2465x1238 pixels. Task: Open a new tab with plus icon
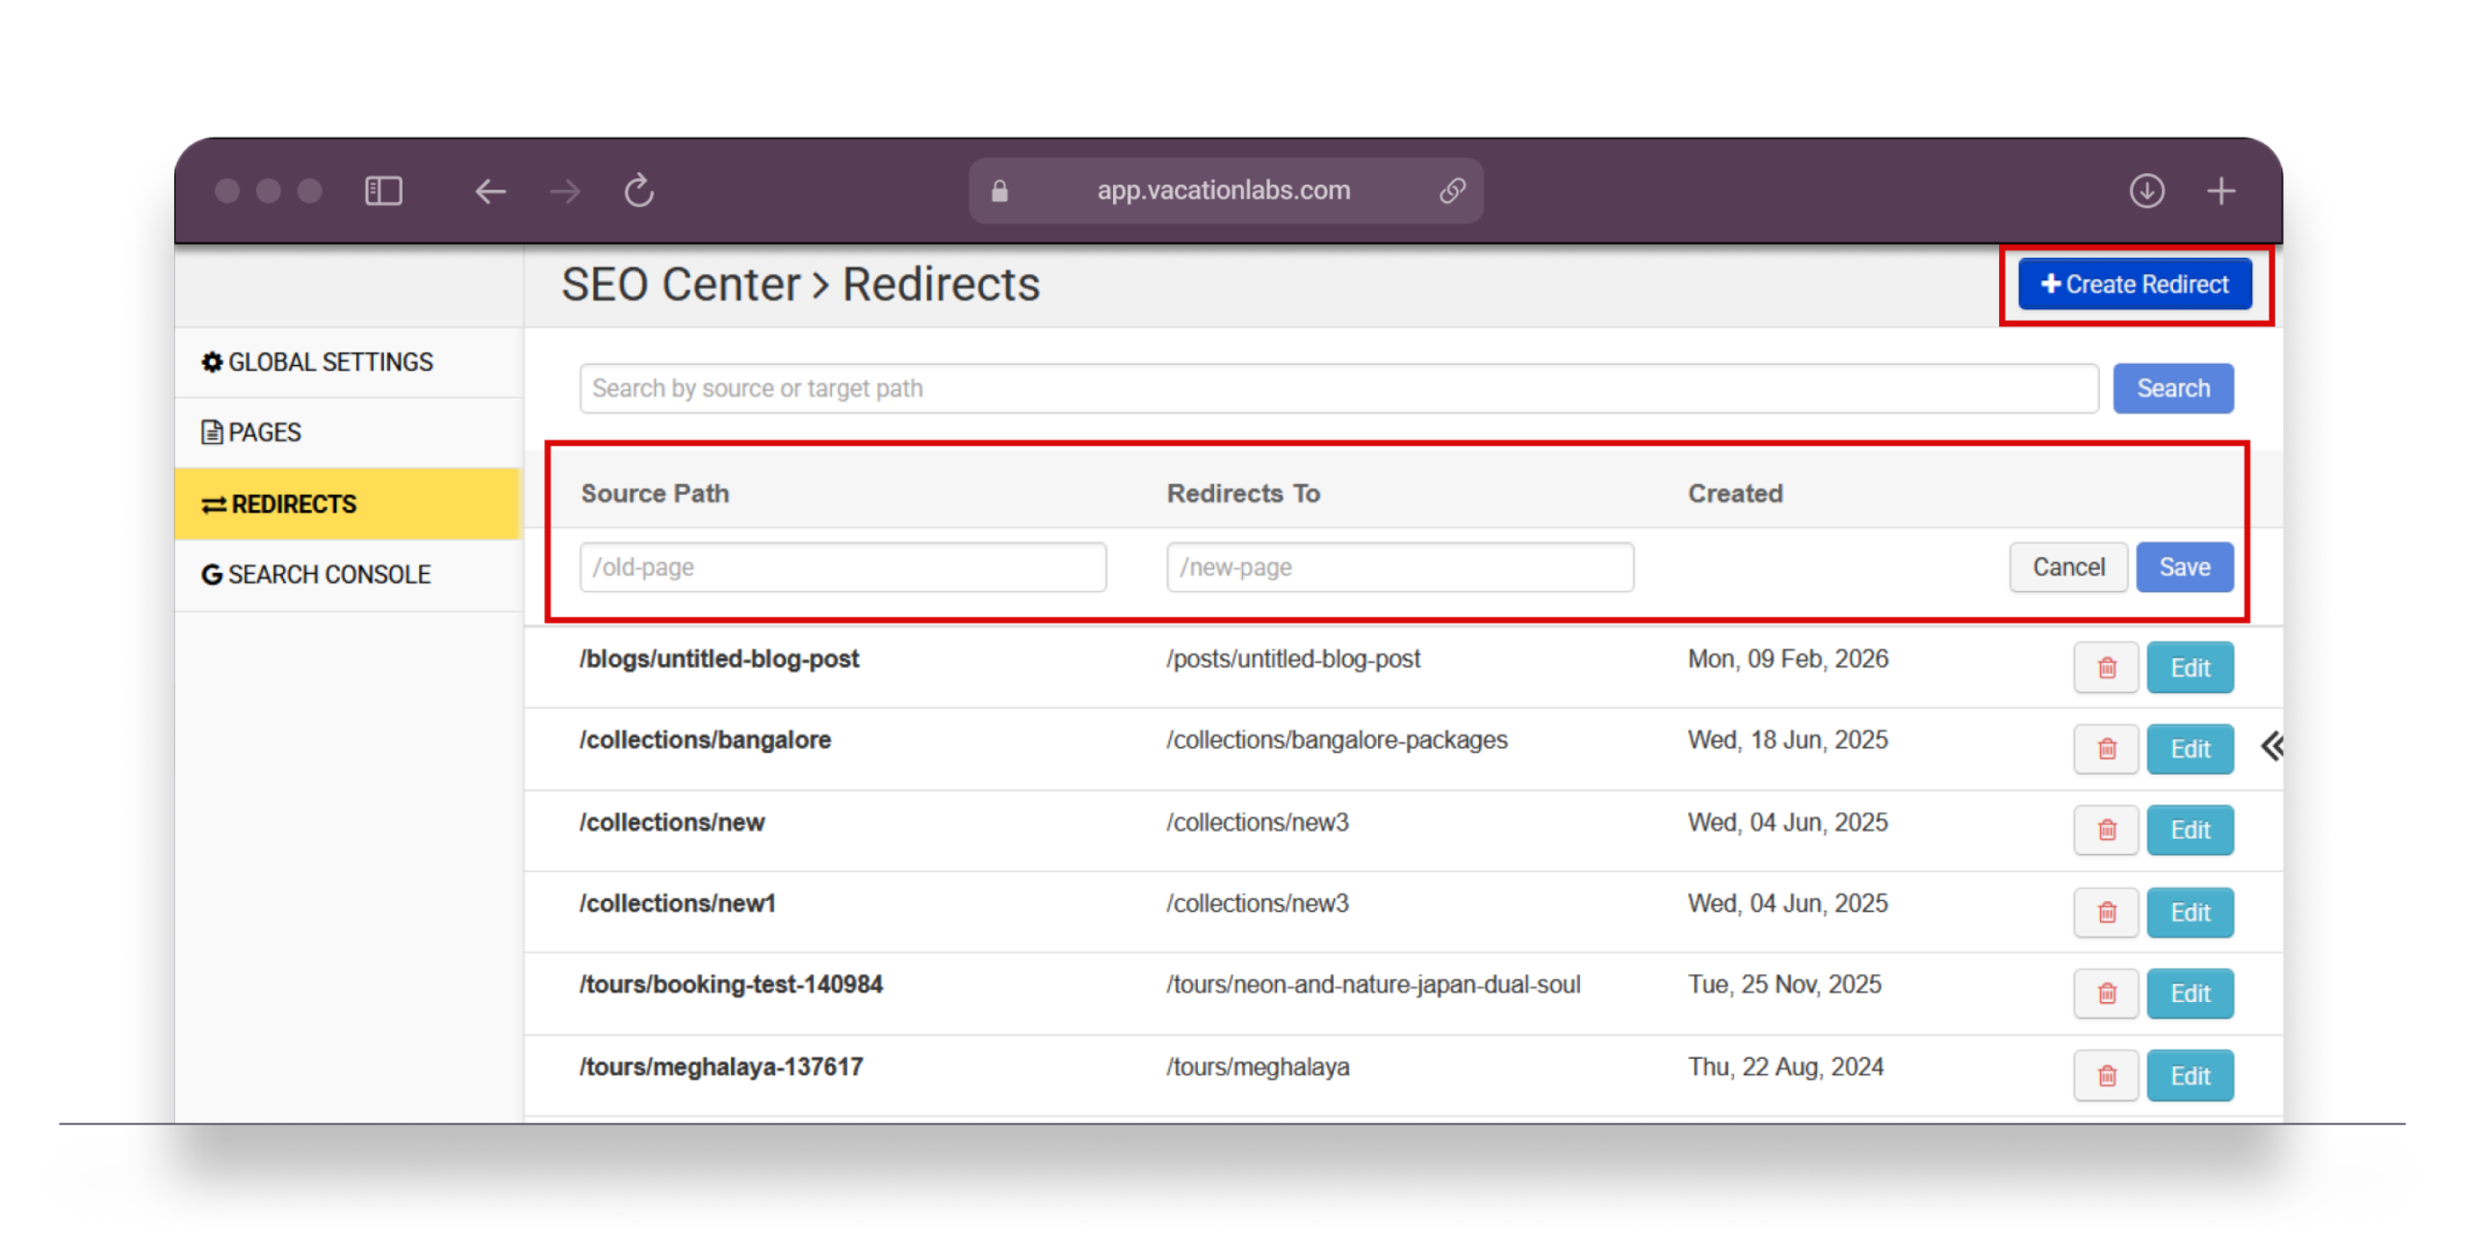(x=2220, y=191)
